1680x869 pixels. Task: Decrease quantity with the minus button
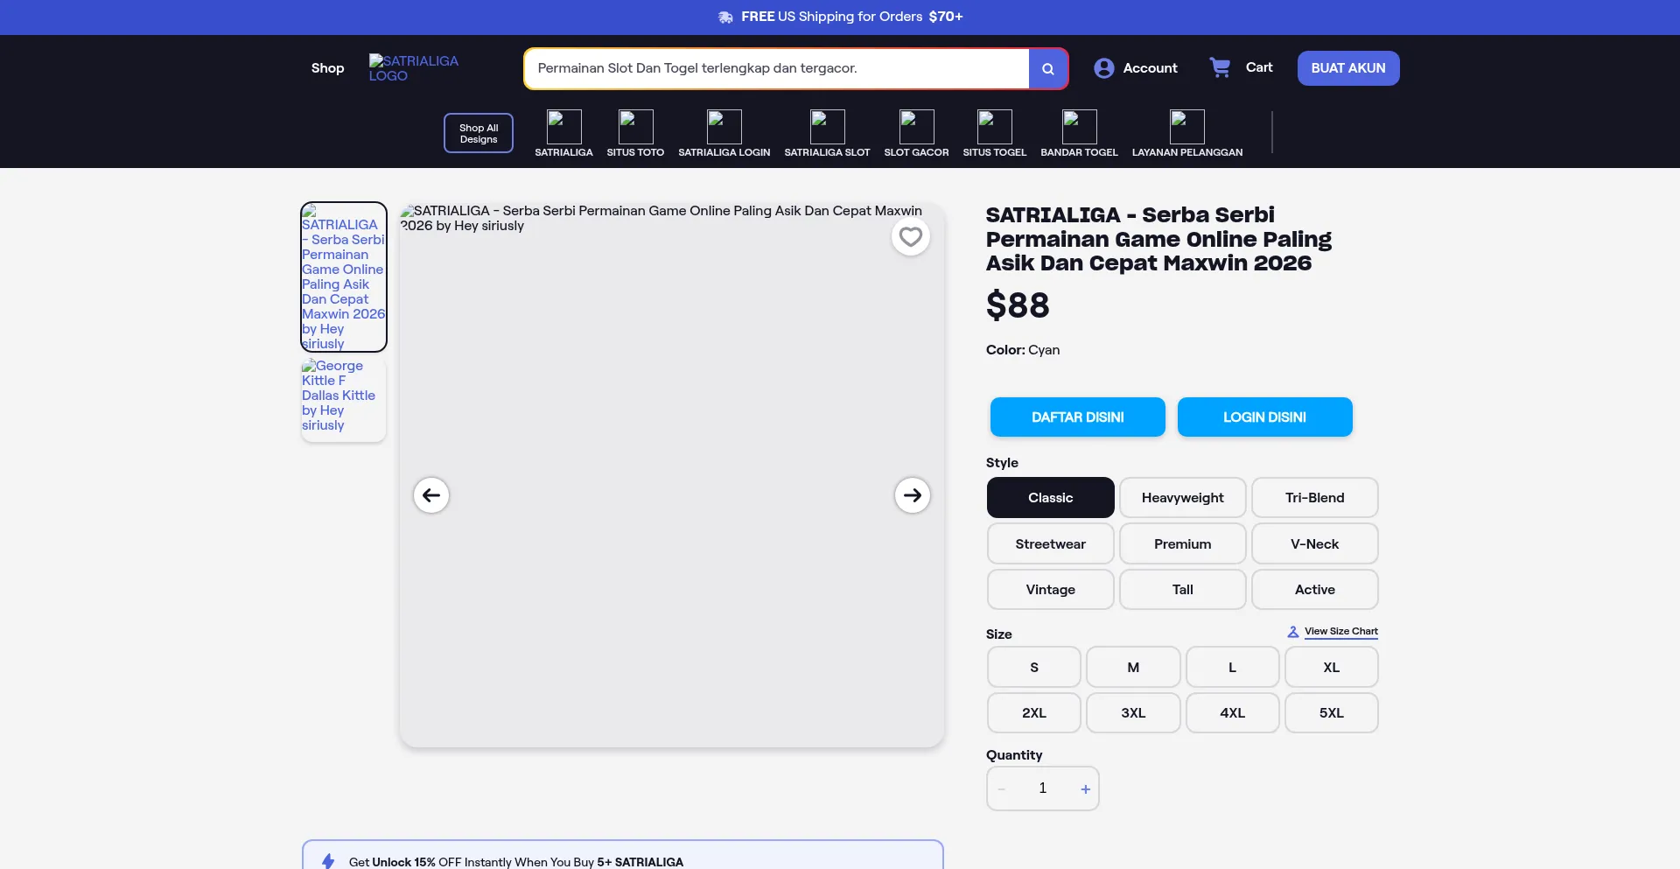pos(1001,789)
